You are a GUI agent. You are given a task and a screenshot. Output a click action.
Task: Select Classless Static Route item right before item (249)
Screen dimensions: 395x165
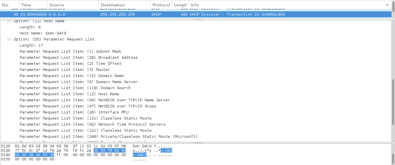click(x=85, y=131)
